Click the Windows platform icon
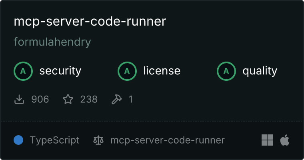This screenshot has width=304, height=160. 267,140
